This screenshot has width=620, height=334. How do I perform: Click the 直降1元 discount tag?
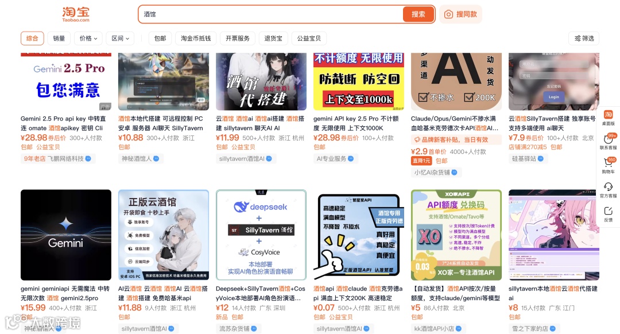coord(421,161)
